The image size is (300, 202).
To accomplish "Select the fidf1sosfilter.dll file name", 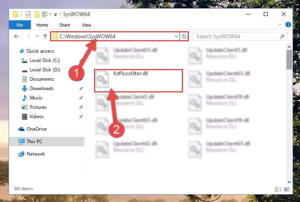I will [130, 74].
